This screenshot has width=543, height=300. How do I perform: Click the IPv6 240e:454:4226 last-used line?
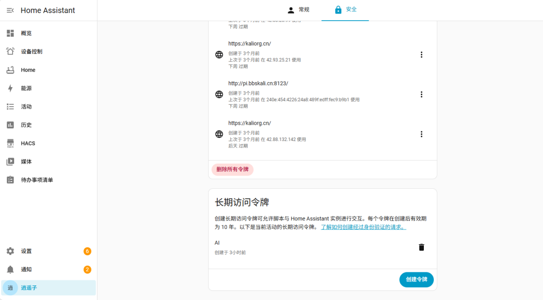coord(294,100)
